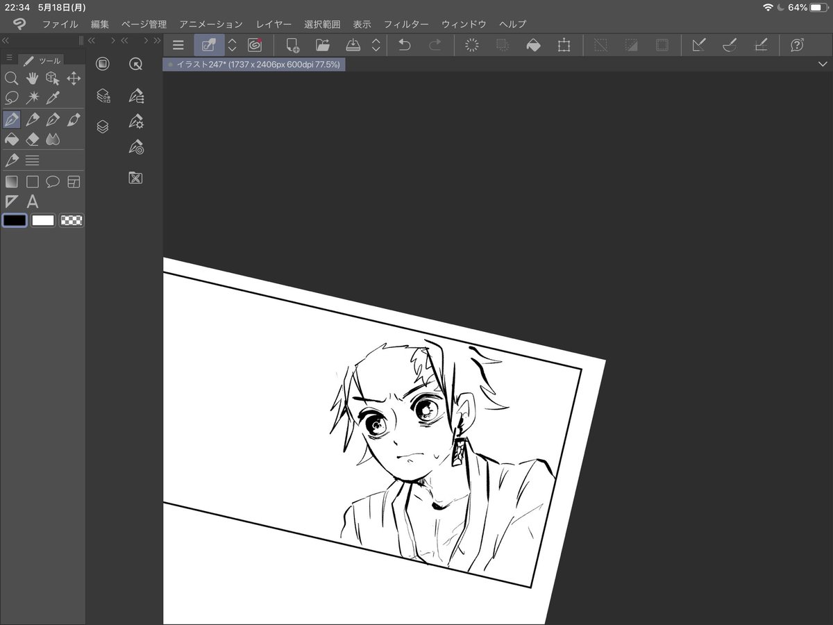
Task: Expand the canvas tab list chevron
Action: coord(823,64)
